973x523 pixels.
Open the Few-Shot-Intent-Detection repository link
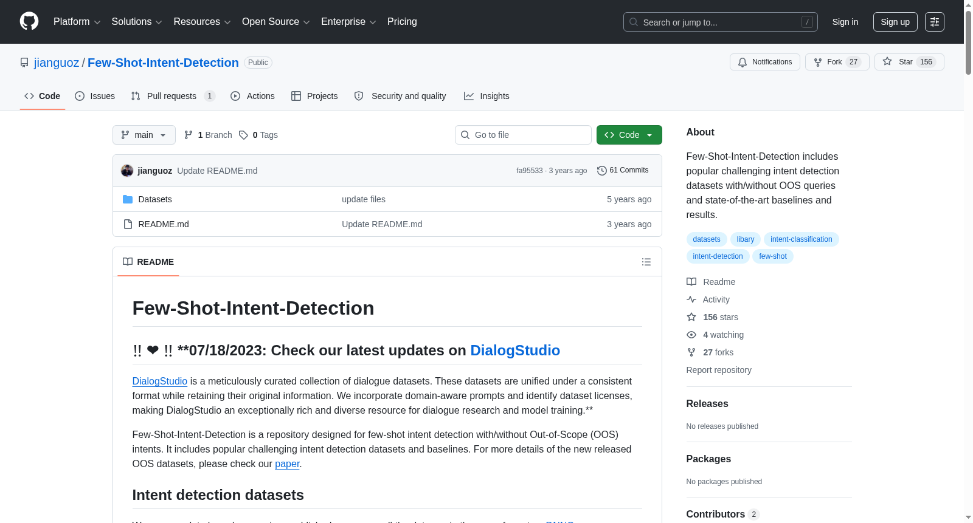point(163,63)
